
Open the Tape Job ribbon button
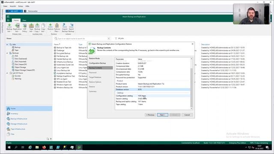point(31,28)
